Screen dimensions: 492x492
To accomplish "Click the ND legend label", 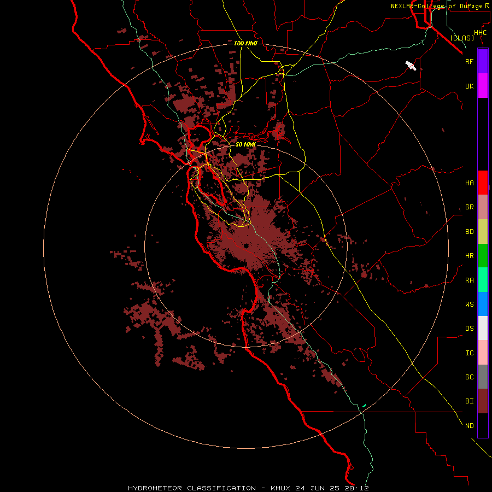I will (469, 426).
